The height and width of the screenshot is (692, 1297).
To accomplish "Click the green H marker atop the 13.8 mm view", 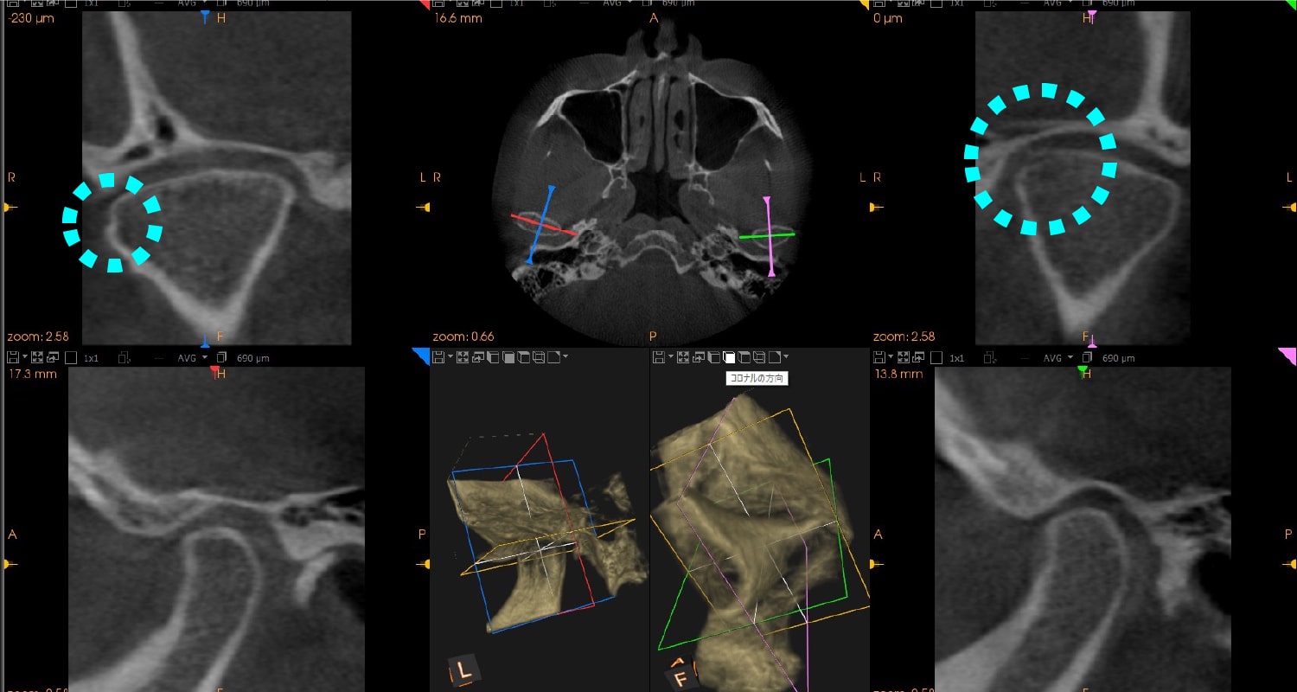I will (x=1083, y=371).
